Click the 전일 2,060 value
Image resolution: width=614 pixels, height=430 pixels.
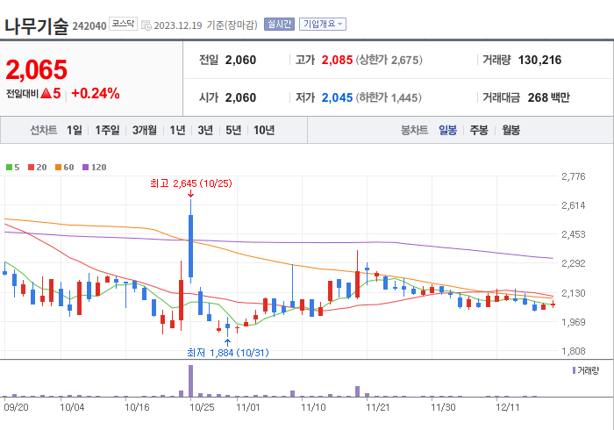[x=240, y=60]
